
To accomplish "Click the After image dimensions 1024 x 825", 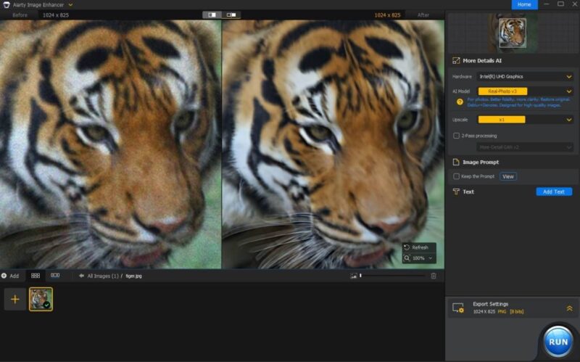I will 387,15.
